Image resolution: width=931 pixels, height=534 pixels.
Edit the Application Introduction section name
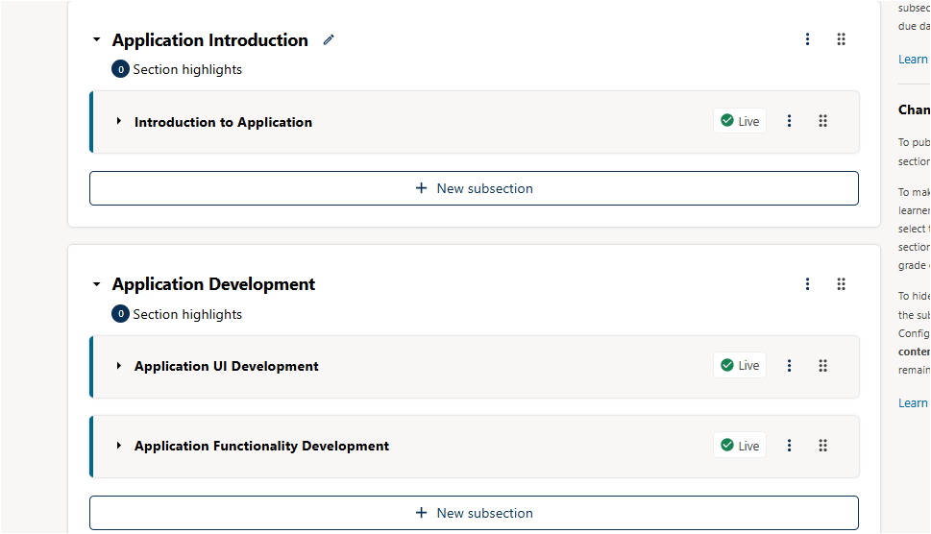tap(329, 39)
